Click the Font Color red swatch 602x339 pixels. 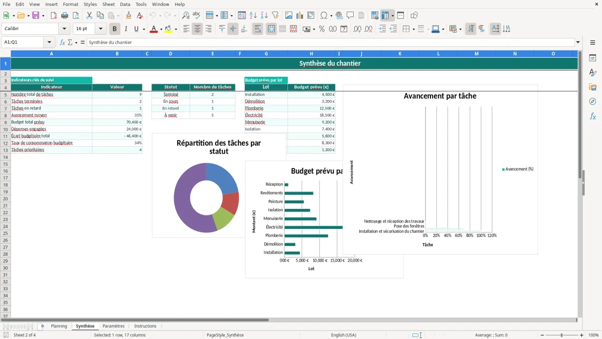(x=154, y=29)
